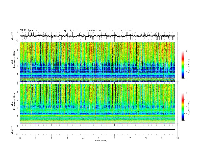Click the "10" kHz tick on ch.2 spectrogram axis

tap(17, 84)
